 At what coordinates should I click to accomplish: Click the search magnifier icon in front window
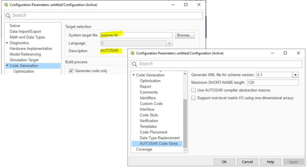coord(134,64)
